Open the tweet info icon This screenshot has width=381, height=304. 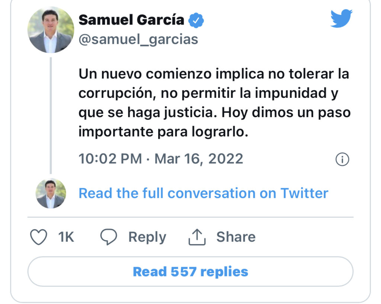point(342,159)
